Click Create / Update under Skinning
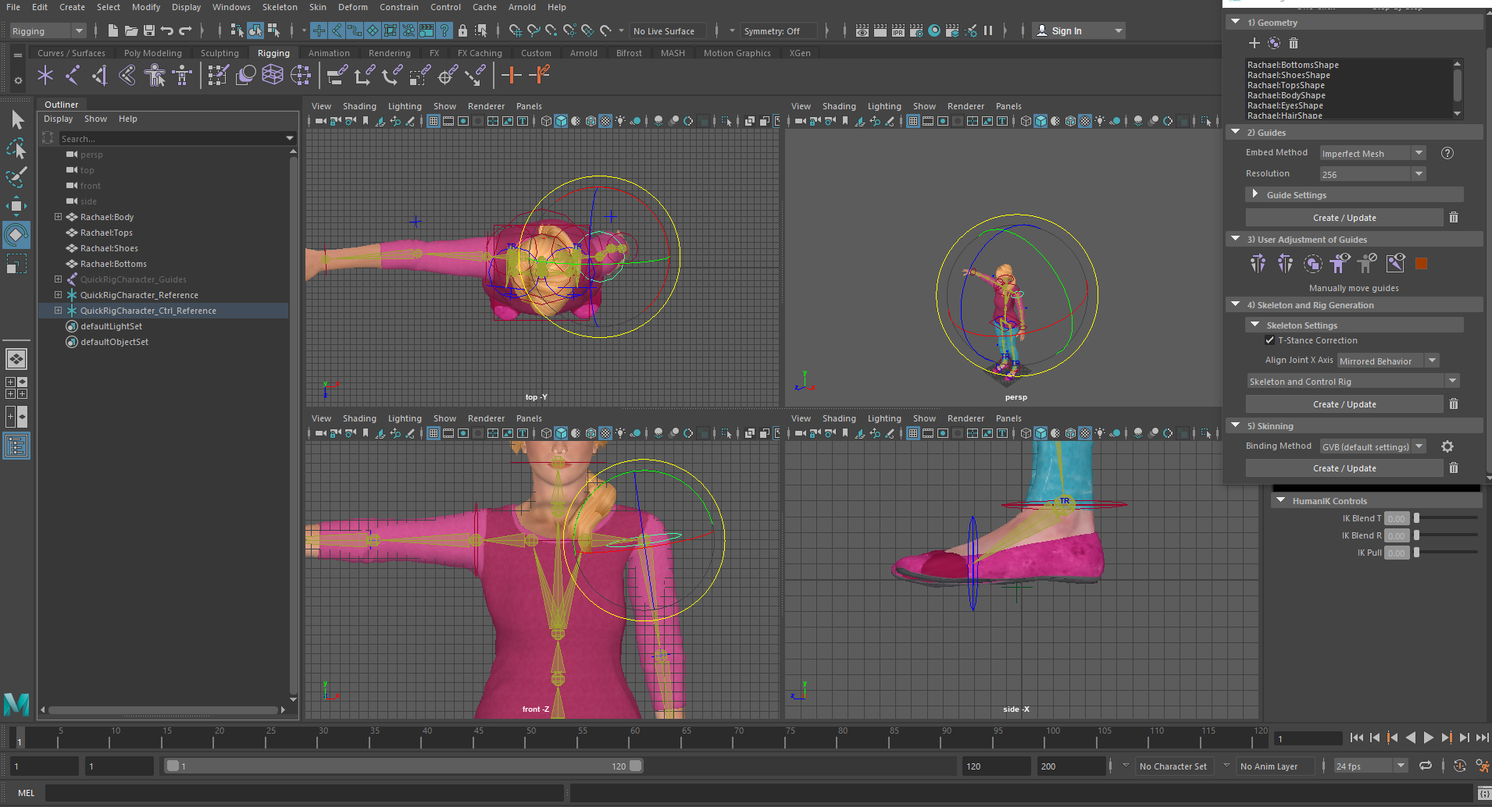1492x807 pixels. 1344,468
